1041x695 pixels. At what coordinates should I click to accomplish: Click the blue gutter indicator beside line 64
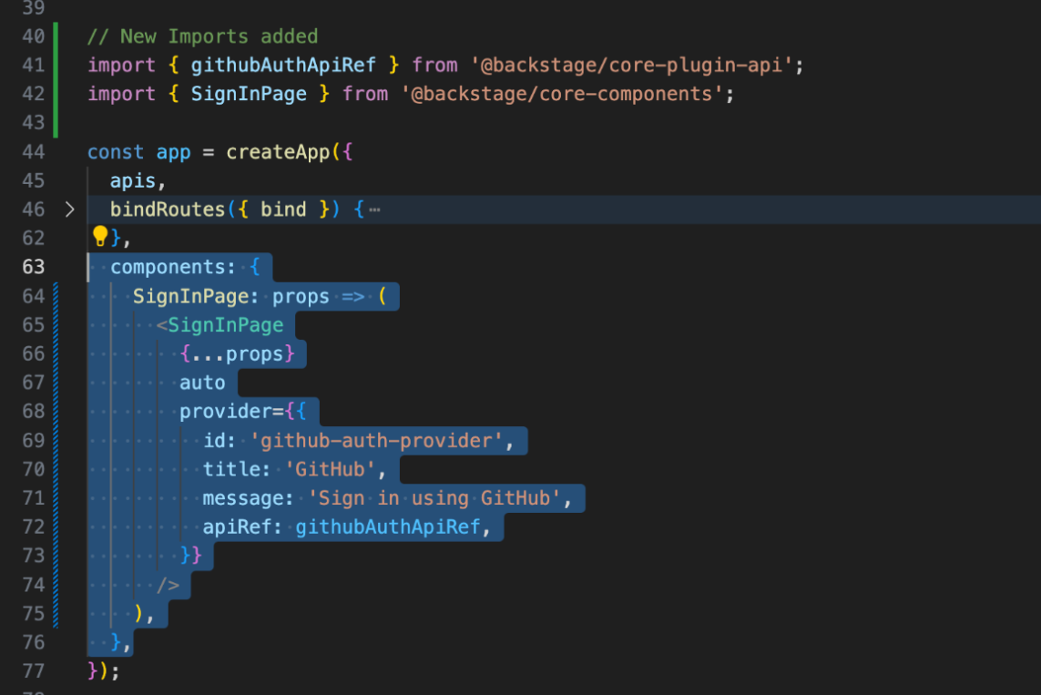(56, 295)
